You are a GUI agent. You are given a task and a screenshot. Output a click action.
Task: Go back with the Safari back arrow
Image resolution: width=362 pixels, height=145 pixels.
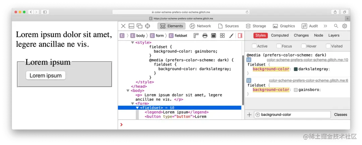(31, 12)
